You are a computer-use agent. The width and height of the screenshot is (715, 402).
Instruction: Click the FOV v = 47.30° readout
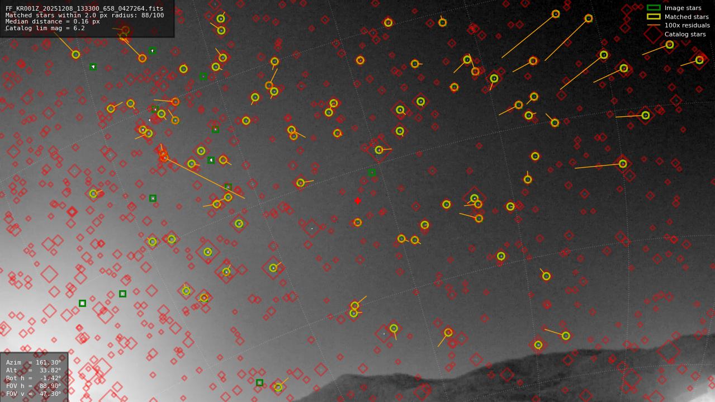pyautogui.click(x=34, y=394)
